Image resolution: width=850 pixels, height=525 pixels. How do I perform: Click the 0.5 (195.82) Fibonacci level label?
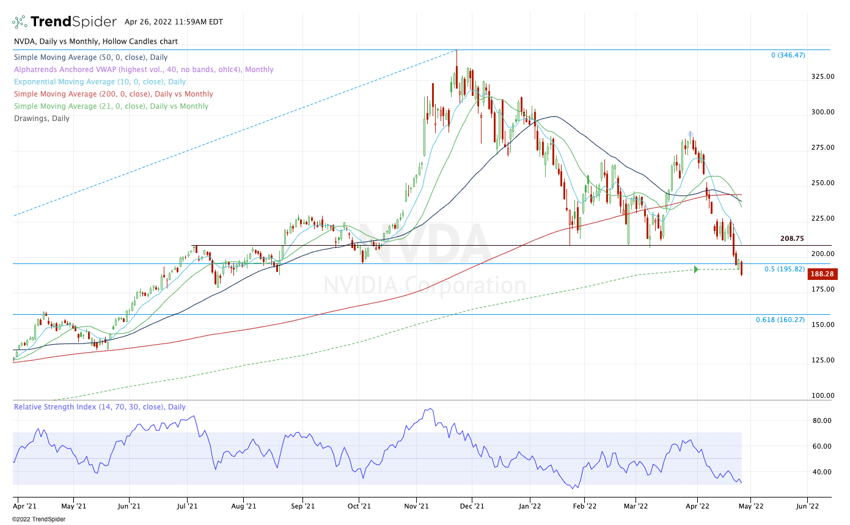[784, 269]
